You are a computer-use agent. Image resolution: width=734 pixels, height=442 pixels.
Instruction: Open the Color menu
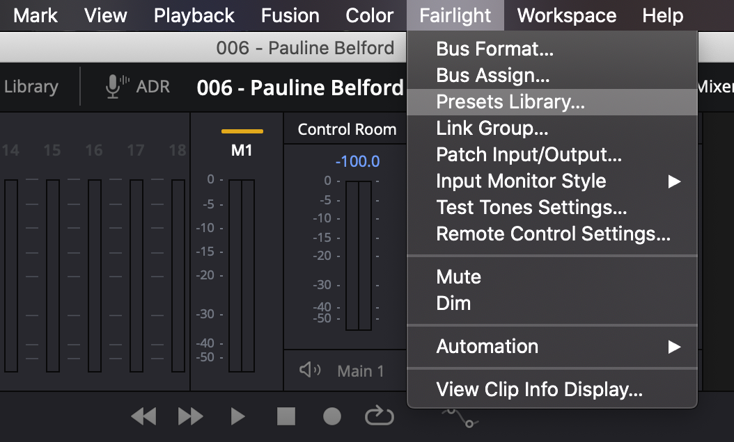[369, 15]
